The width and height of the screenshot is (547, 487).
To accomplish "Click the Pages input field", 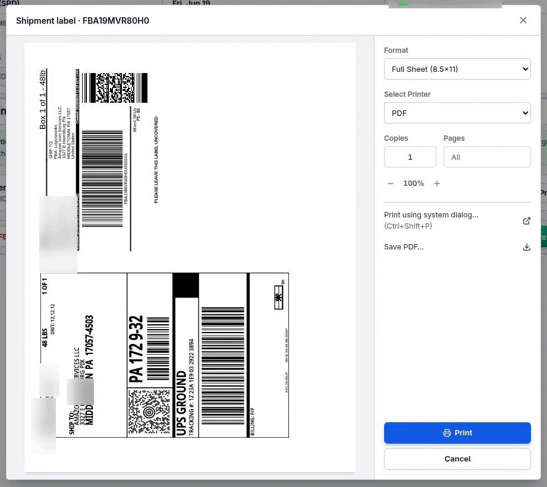I will tap(487, 157).
